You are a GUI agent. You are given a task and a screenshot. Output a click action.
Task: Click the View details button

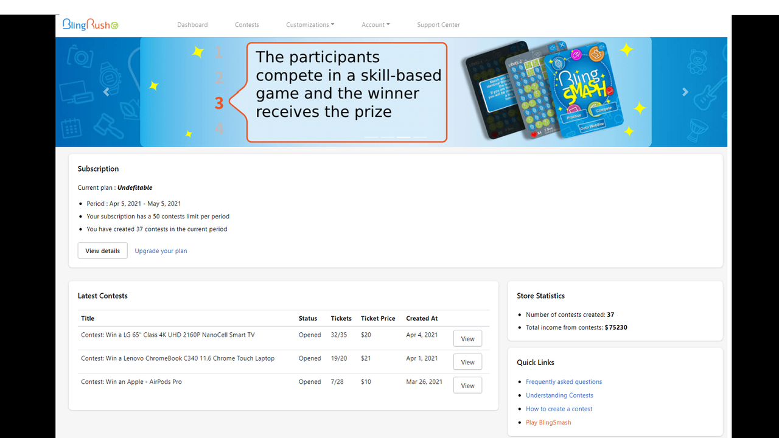102,251
